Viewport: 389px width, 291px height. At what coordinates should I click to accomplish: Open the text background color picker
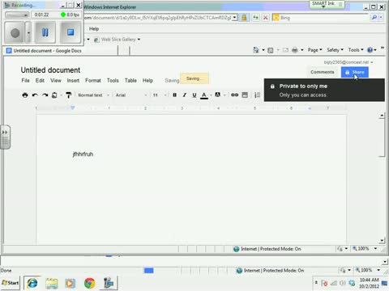218,95
